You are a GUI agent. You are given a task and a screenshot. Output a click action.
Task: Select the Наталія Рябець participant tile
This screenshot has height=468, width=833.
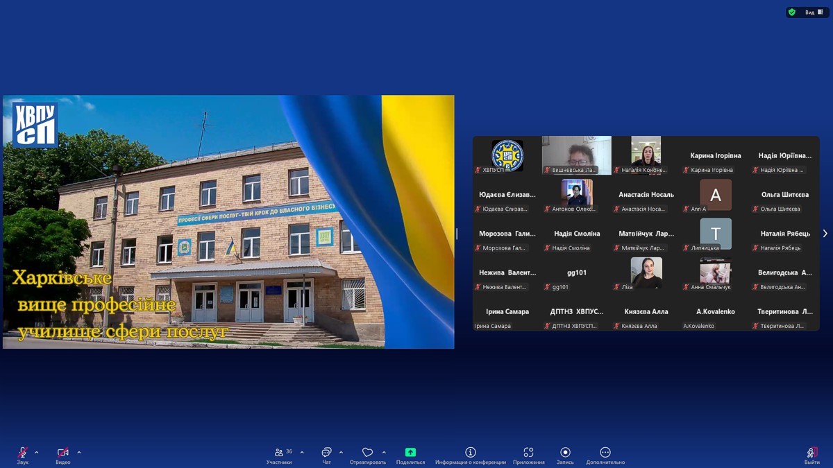[785, 234]
